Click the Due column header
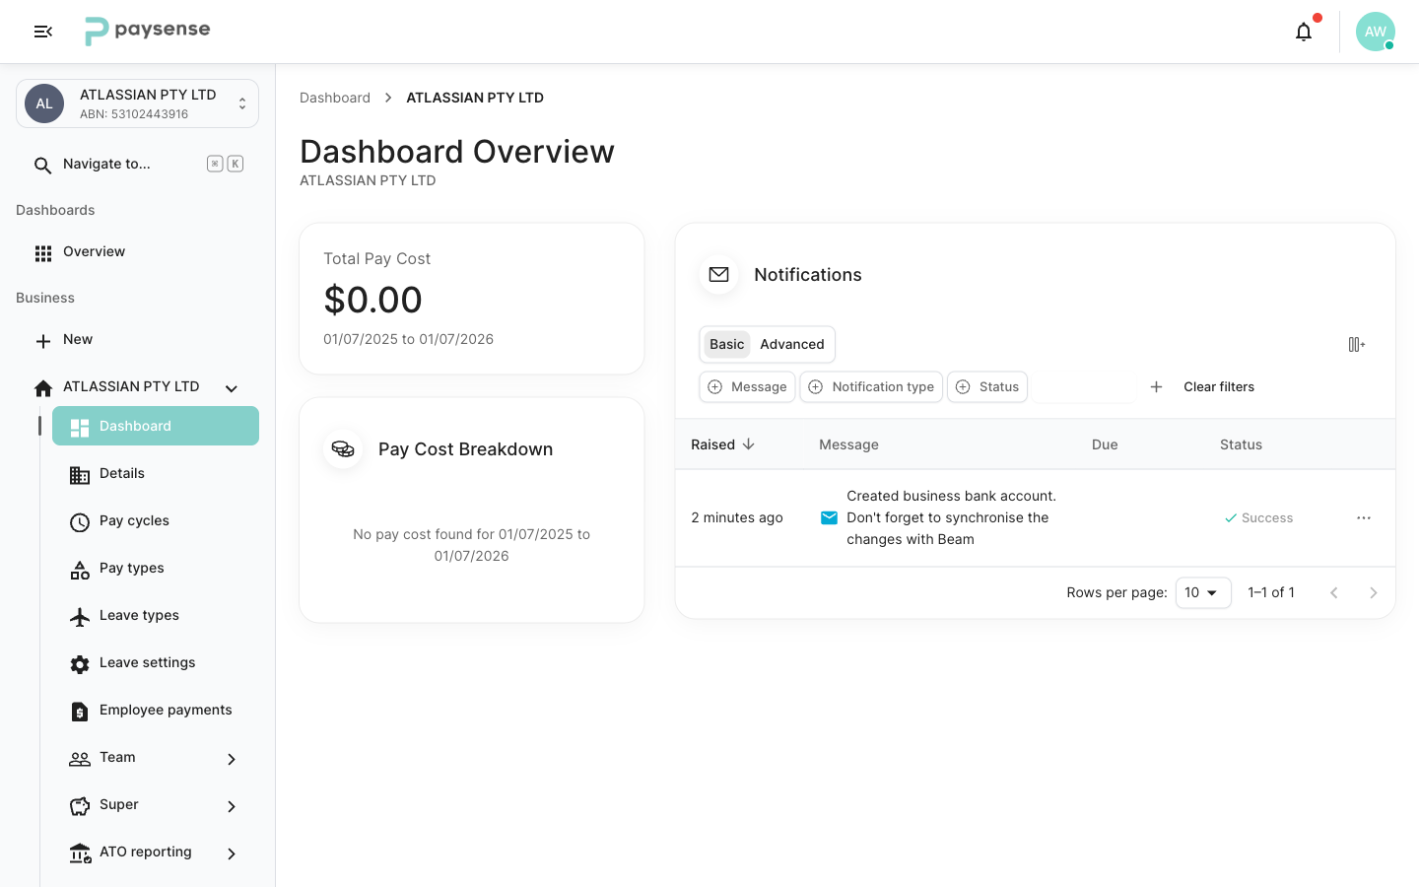Viewport: 1419px width, 887px height. pyautogui.click(x=1105, y=444)
